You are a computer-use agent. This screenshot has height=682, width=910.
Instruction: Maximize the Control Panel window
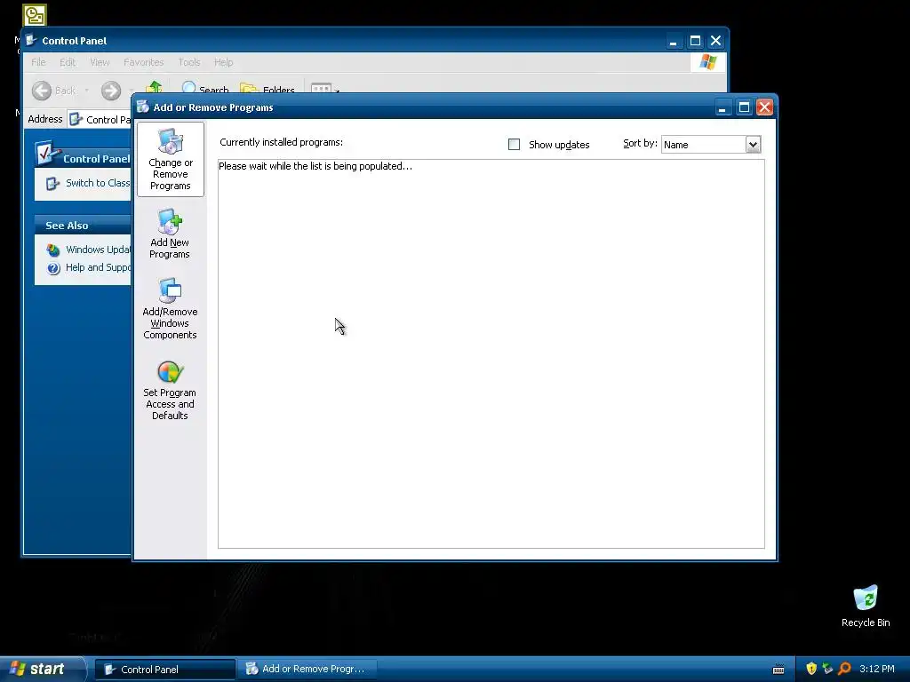pos(695,41)
